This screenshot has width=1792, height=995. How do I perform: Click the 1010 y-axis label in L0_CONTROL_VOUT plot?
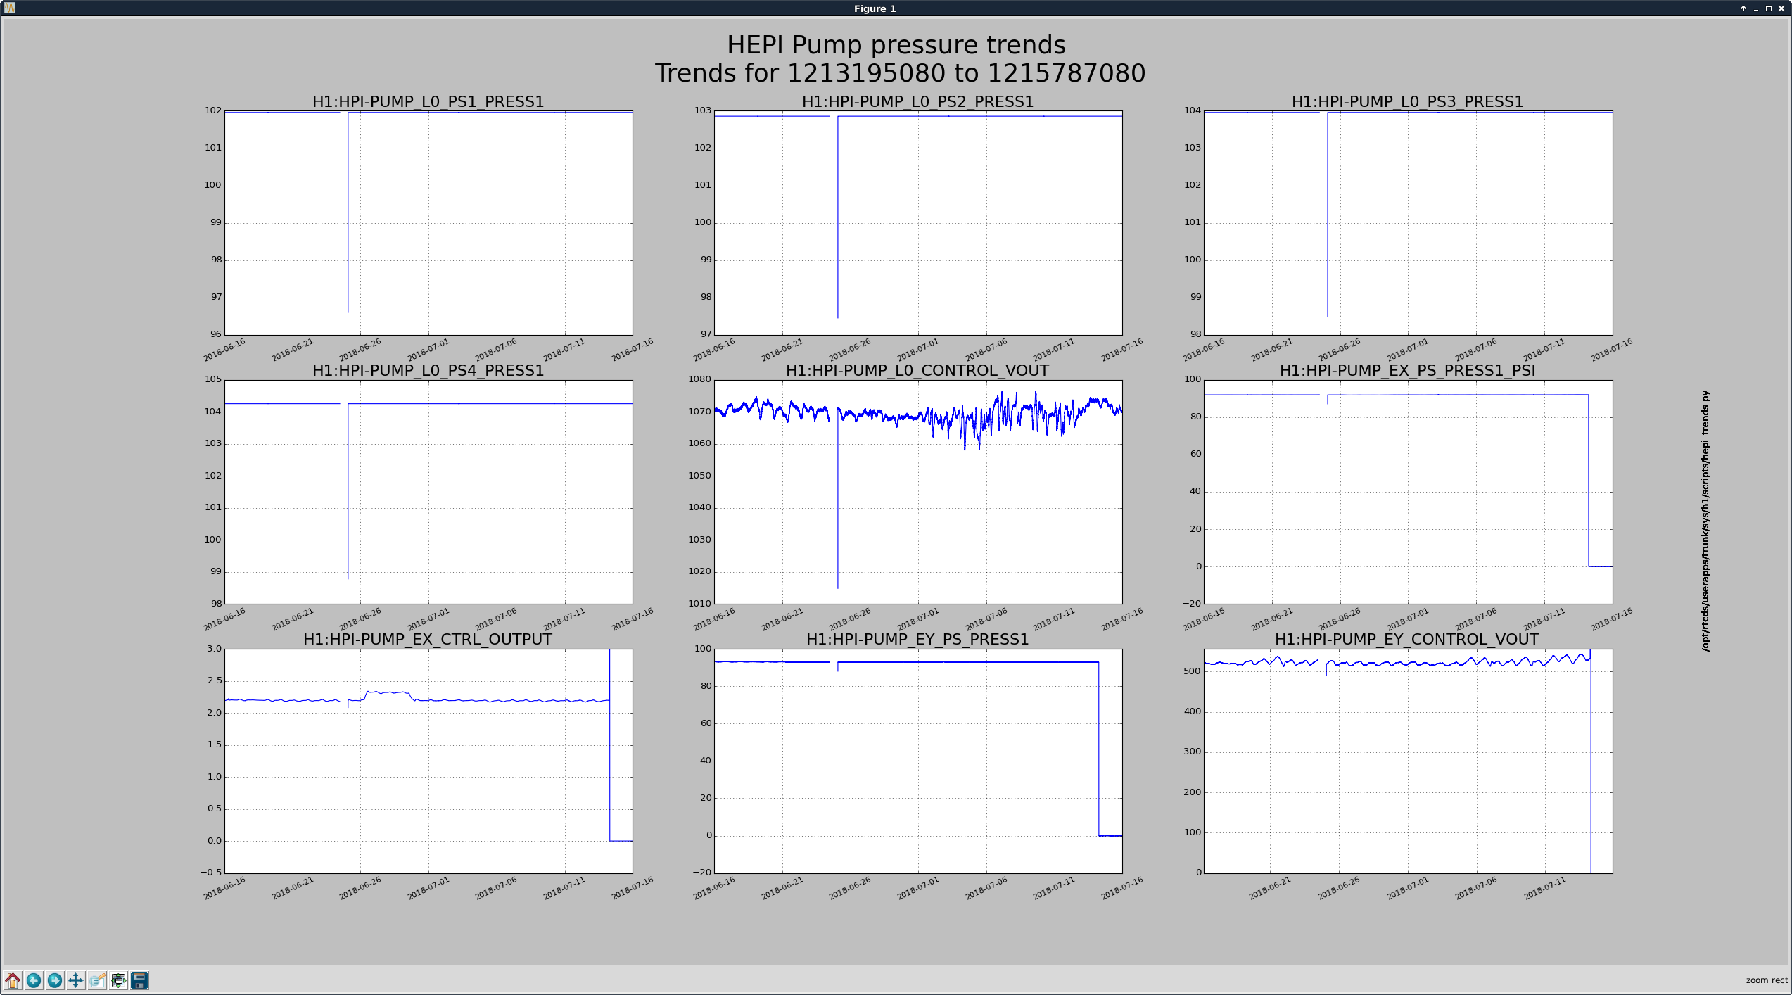click(x=699, y=604)
